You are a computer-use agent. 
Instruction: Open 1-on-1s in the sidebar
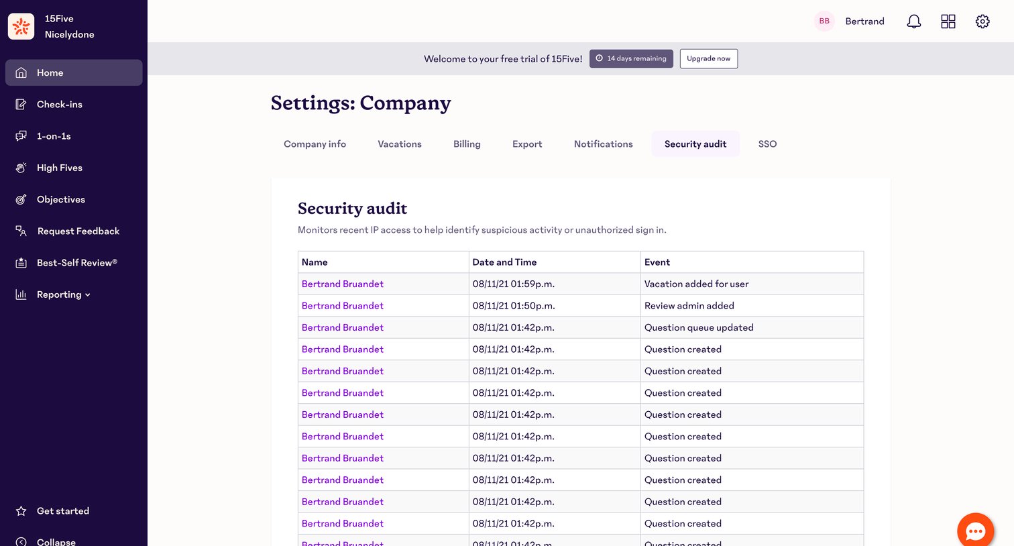pos(74,135)
